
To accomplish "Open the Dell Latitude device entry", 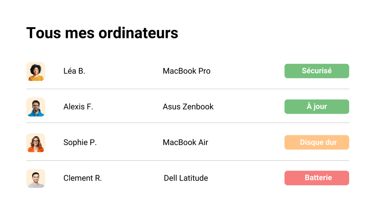I will (x=185, y=178).
